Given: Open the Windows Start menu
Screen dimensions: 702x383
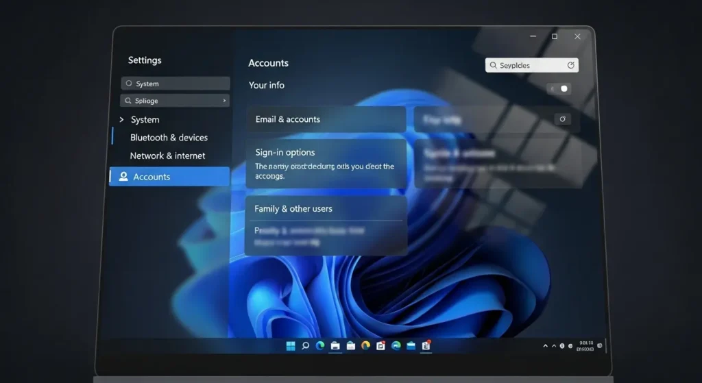Looking at the screenshot, I should (291, 346).
